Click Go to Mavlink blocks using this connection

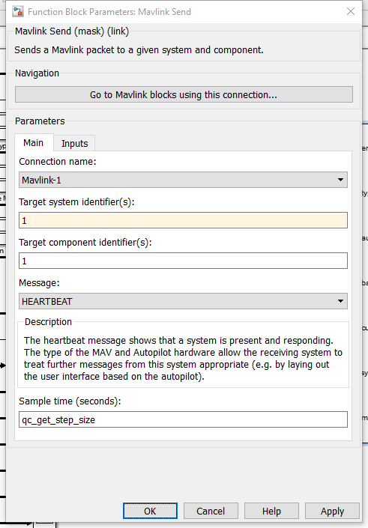(x=184, y=94)
